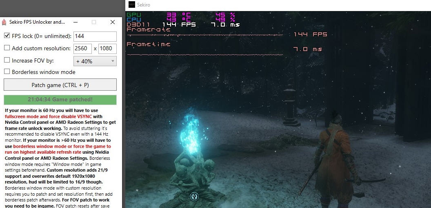Click the custom resolution width field 2560
The height and width of the screenshot is (208, 431).
pyautogui.click(x=82, y=48)
